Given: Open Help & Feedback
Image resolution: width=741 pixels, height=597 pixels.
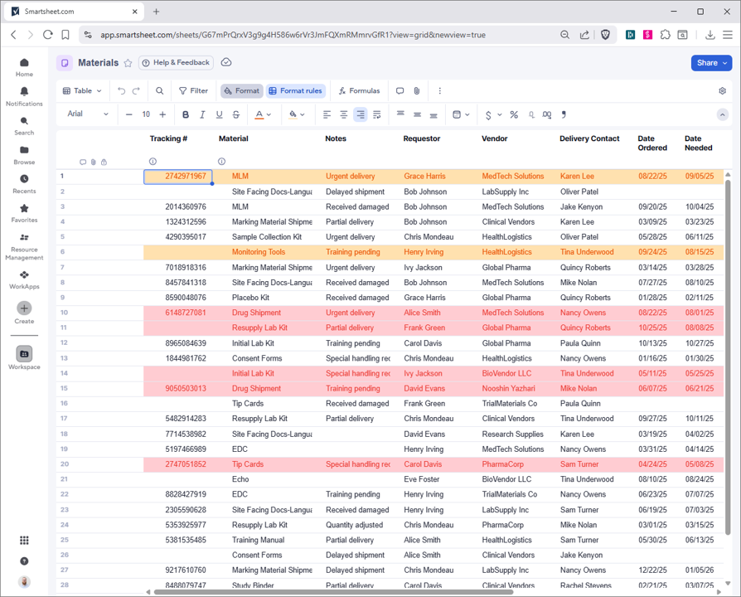Looking at the screenshot, I should tap(176, 63).
